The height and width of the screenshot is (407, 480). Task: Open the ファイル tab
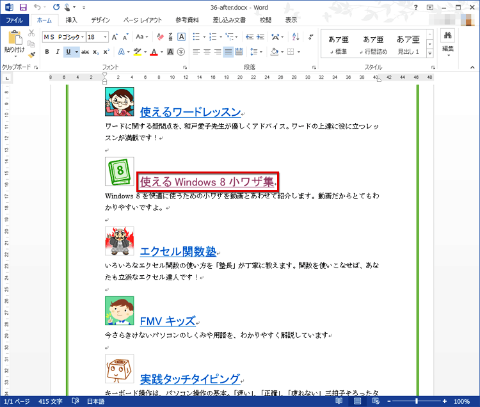(x=14, y=20)
